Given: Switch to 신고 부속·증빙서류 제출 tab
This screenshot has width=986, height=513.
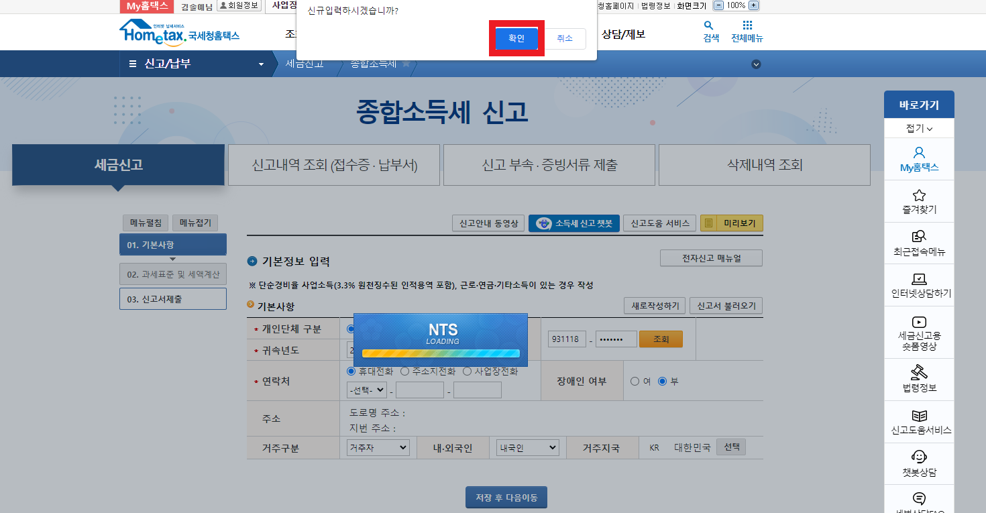Looking at the screenshot, I should (x=549, y=165).
